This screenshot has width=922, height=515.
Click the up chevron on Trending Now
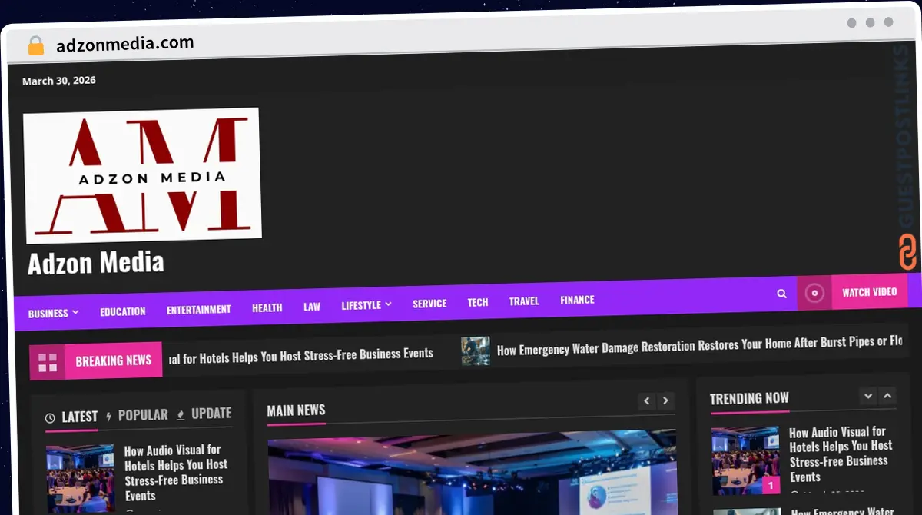[x=887, y=395]
